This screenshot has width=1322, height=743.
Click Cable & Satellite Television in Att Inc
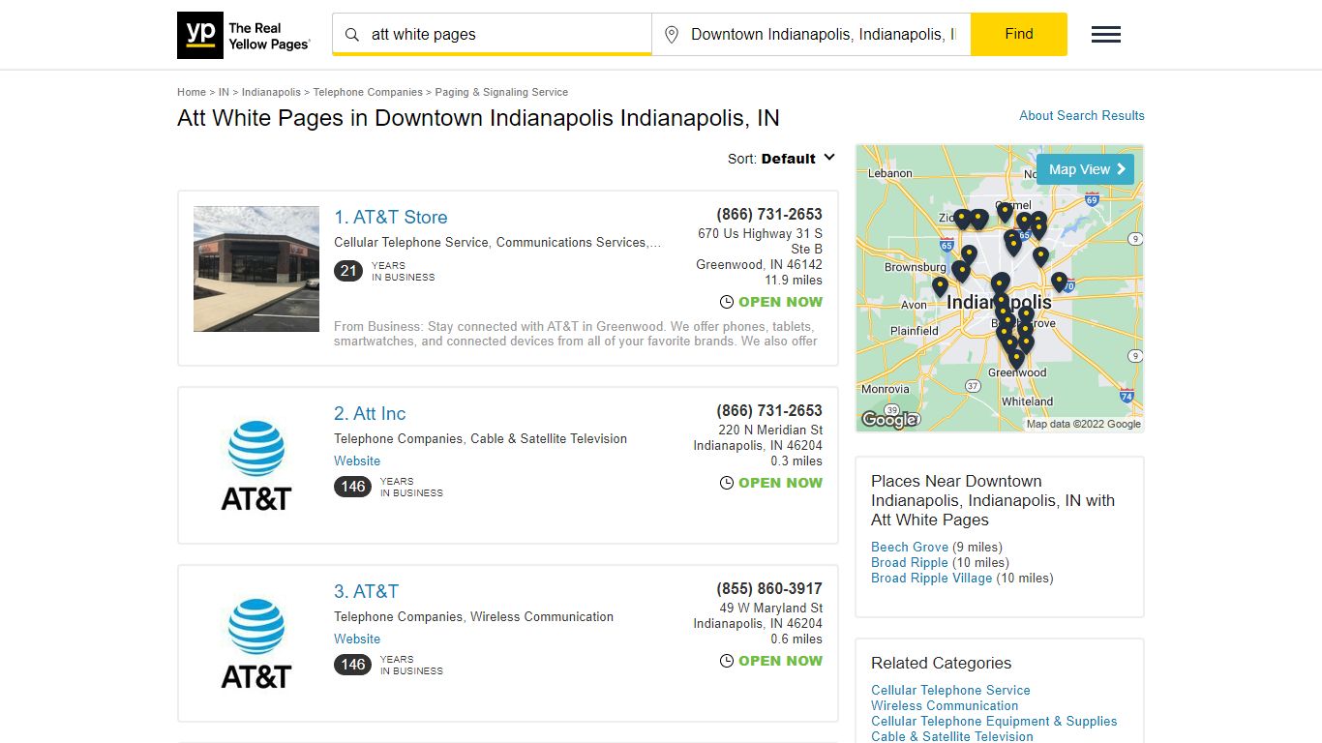pyautogui.click(x=549, y=438)
